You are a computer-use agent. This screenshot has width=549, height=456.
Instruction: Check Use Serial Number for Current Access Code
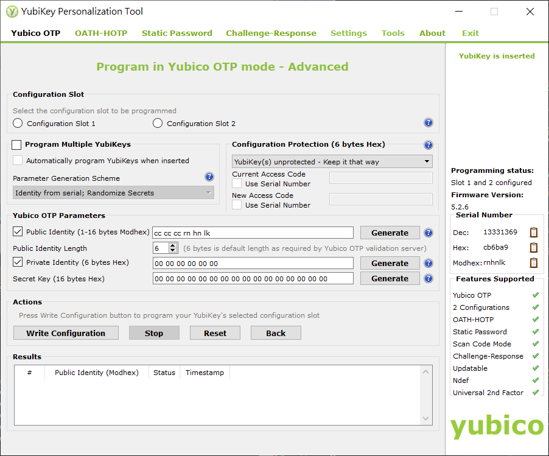coord(237,183)
